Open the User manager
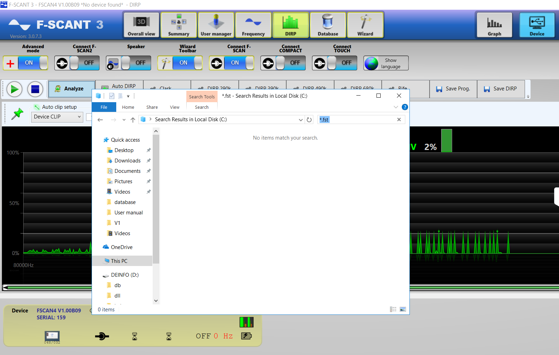The image size is (559, 355). [x=216, y=25]
